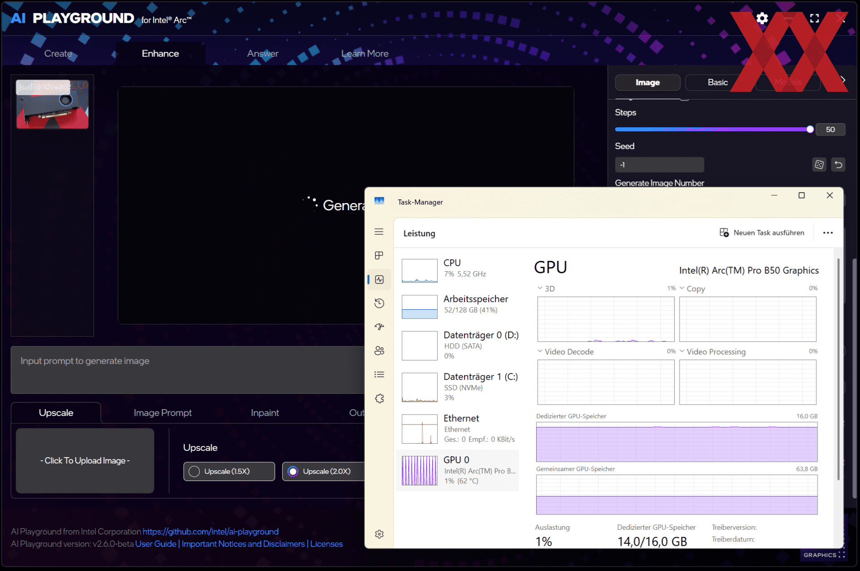860x571 pixels.
Task: Select Arbeitsspeicher in performance list
Action: click(457, 306)
